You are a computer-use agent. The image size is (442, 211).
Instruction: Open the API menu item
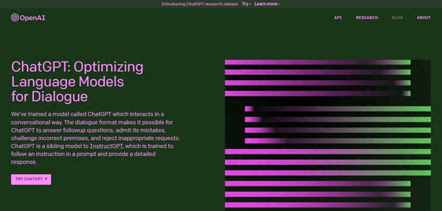point(338,18)
